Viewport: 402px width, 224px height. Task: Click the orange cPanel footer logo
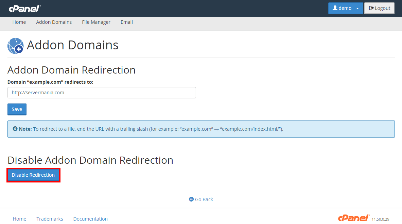pyautogui.click(x=354, y=218)
